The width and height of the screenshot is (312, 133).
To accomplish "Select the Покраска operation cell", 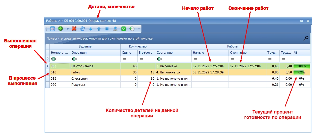I will point(95,85).
